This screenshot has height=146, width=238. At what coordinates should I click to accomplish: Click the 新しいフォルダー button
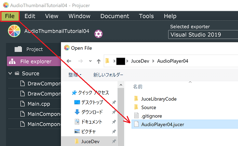pyautogui.click(x=108, y=75)
